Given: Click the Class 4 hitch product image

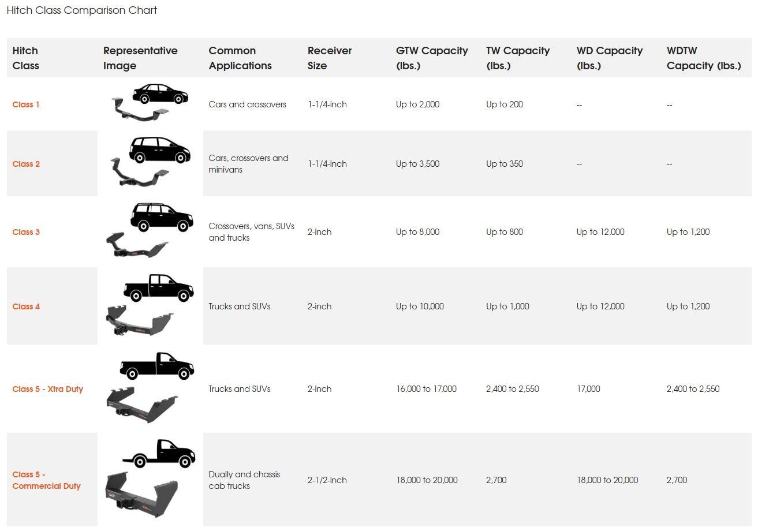Looking at the screenshot, I should pyautogui.click(x=139, y=321).
